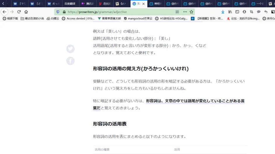275x154 pixels.
Task: Reload the current page
Action: click(19, 12)
